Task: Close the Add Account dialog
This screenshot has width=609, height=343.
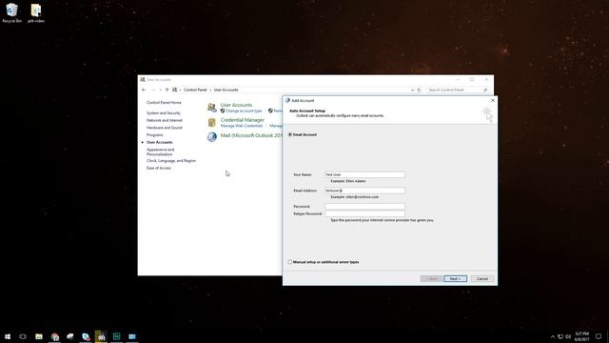Action: click(493, 100)
